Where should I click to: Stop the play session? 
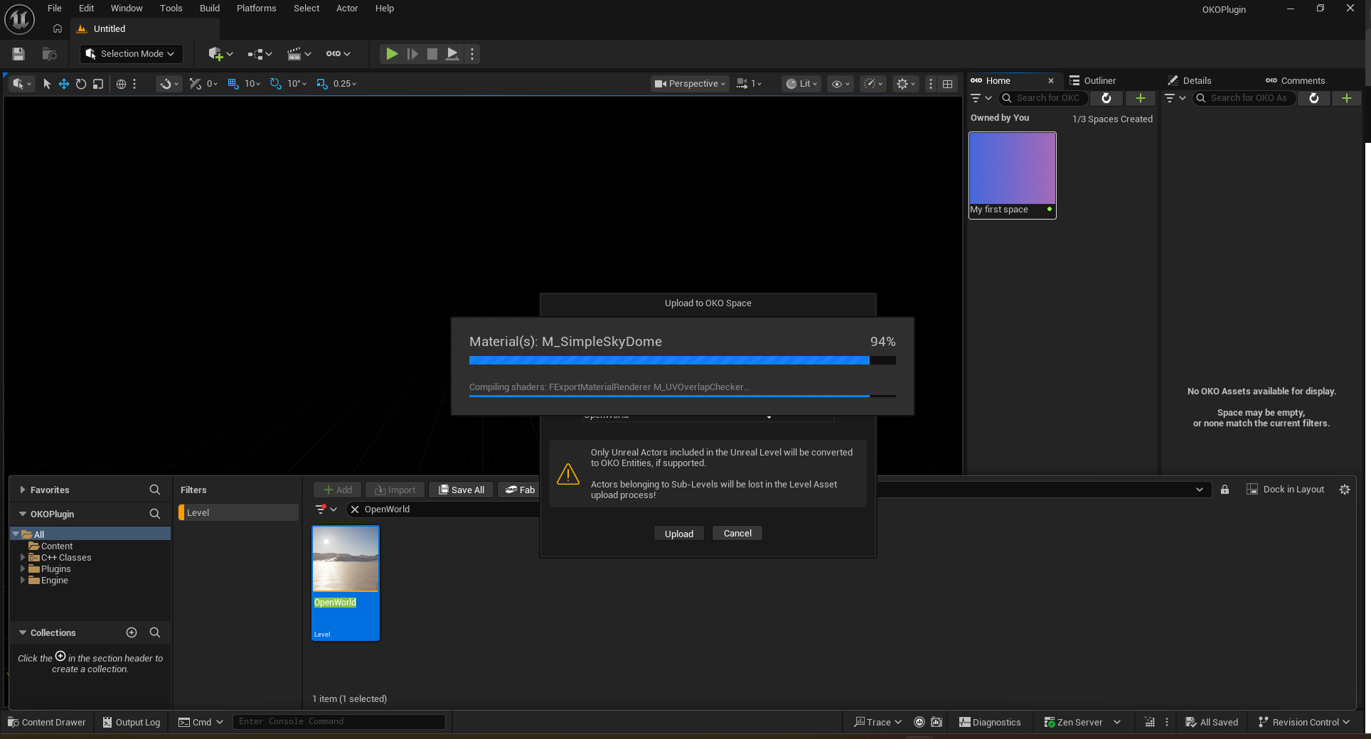[432, 54]
